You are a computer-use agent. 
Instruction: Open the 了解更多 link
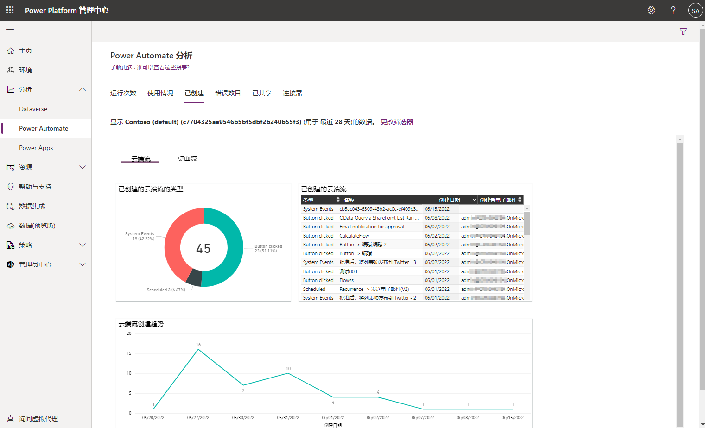point(121,68)
